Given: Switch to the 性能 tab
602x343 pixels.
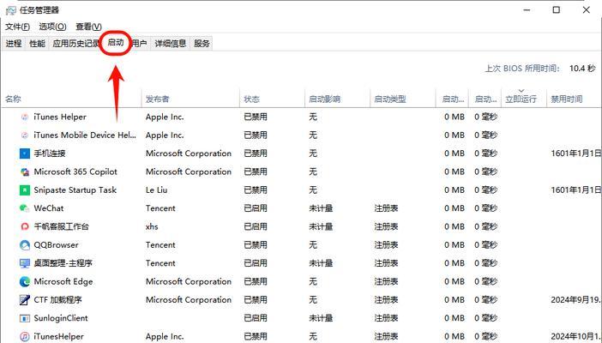Looking at the screenshot, I should point(37,44).
